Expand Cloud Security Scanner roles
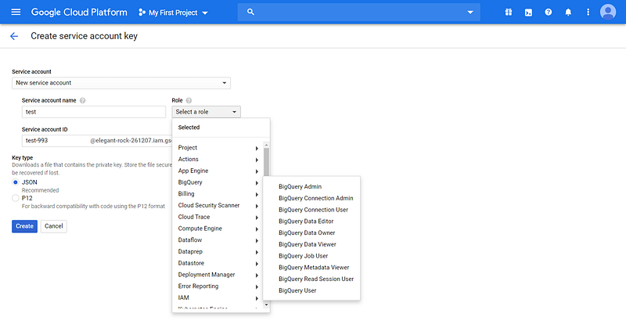Viewport: 626px width, 324px height. point(218,205)
